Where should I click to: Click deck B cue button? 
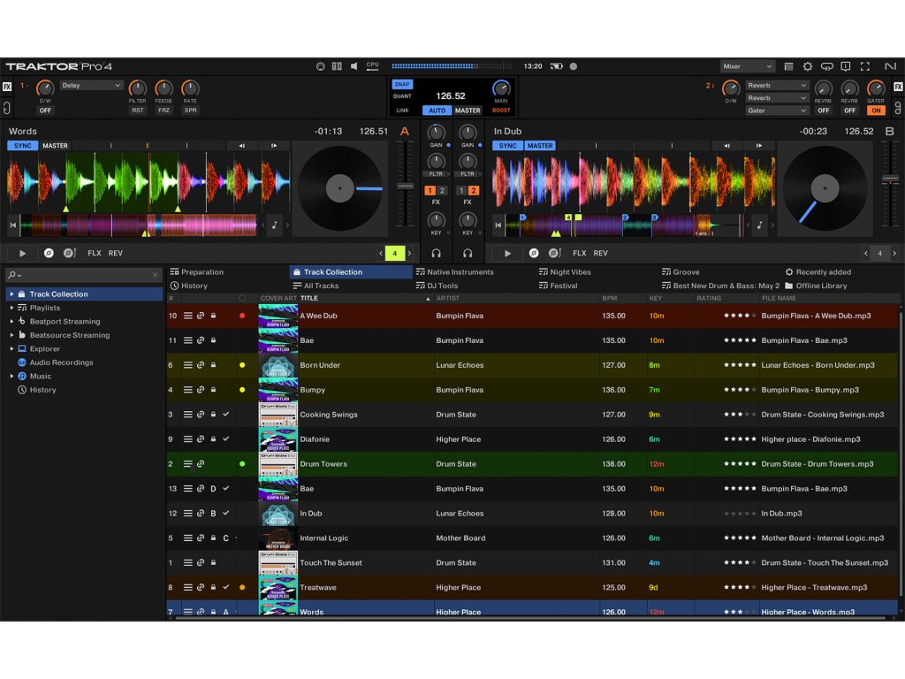[x=534, y=253]
